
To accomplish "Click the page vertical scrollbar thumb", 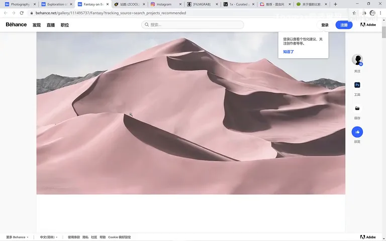I will [384, 32].
